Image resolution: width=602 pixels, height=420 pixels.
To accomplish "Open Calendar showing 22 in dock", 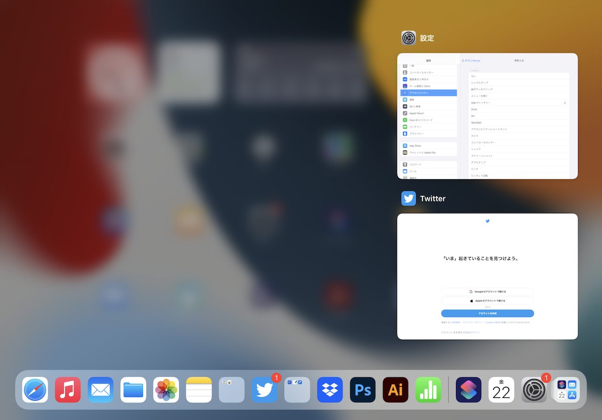I will (501, 390).
